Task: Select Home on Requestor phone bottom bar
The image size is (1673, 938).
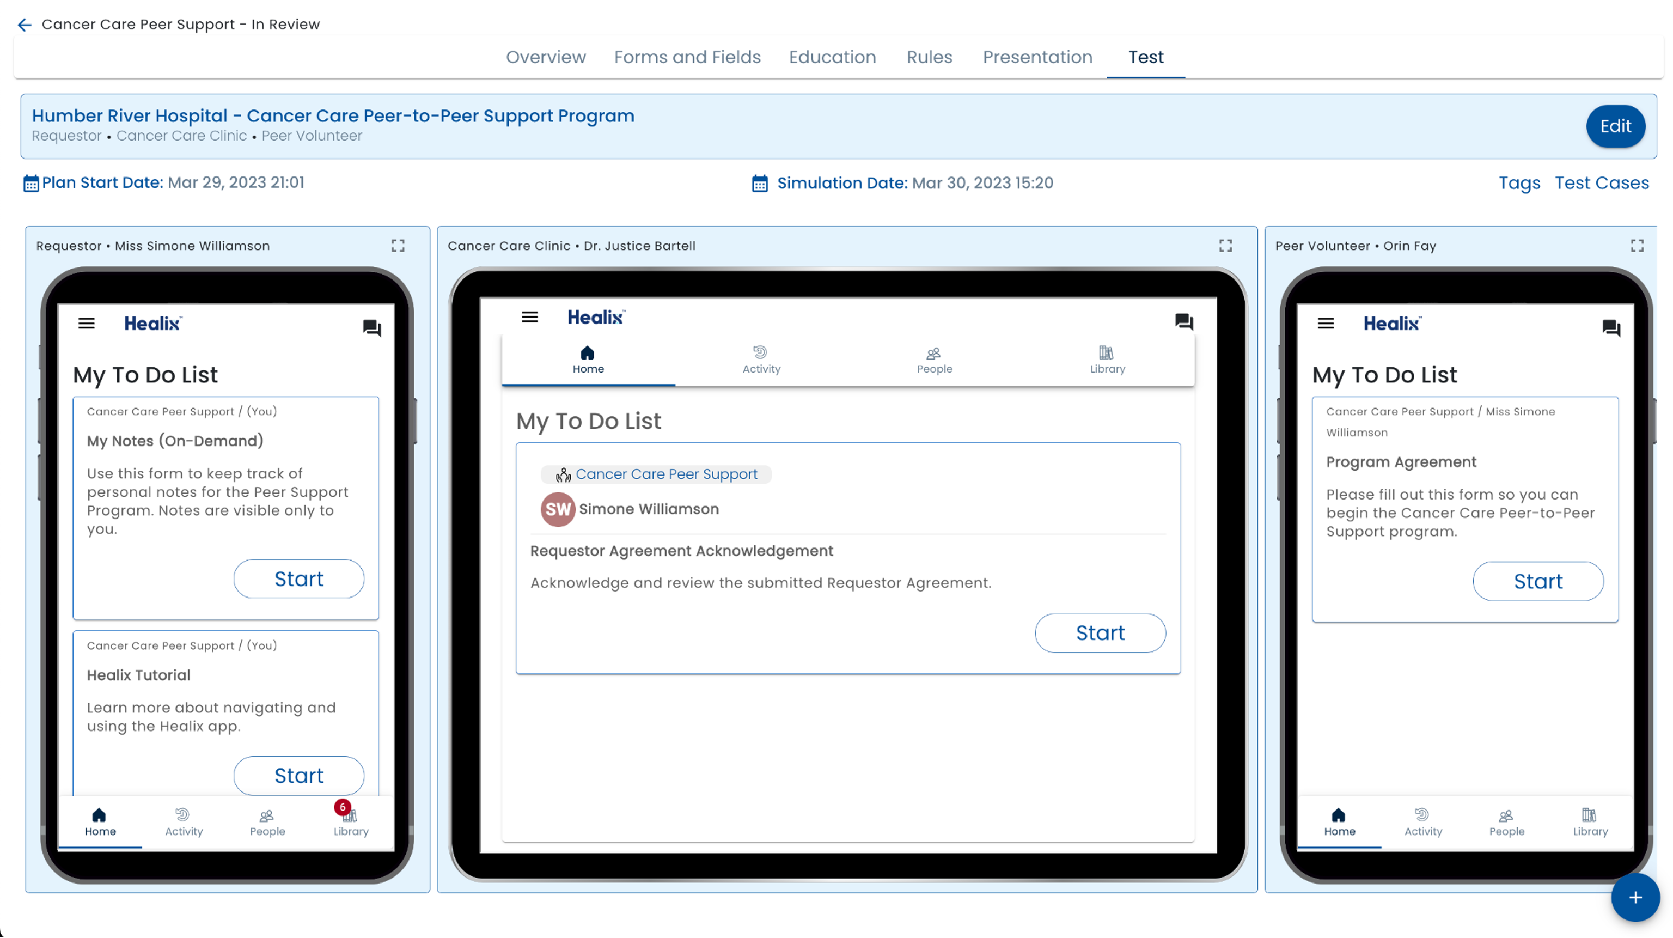Action: click(100, 823)
